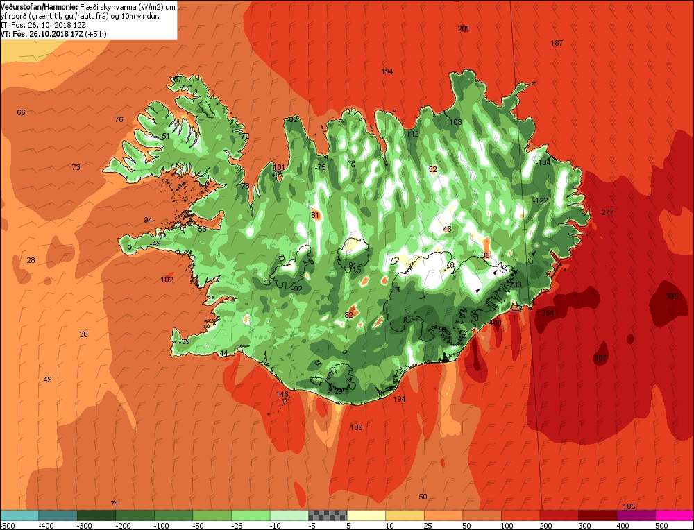Image resolution: width=694 pixels, height=530 pixels.
Task: Click the map value 201 in the north
Action: pyautogui.click(x=464, y=28)
